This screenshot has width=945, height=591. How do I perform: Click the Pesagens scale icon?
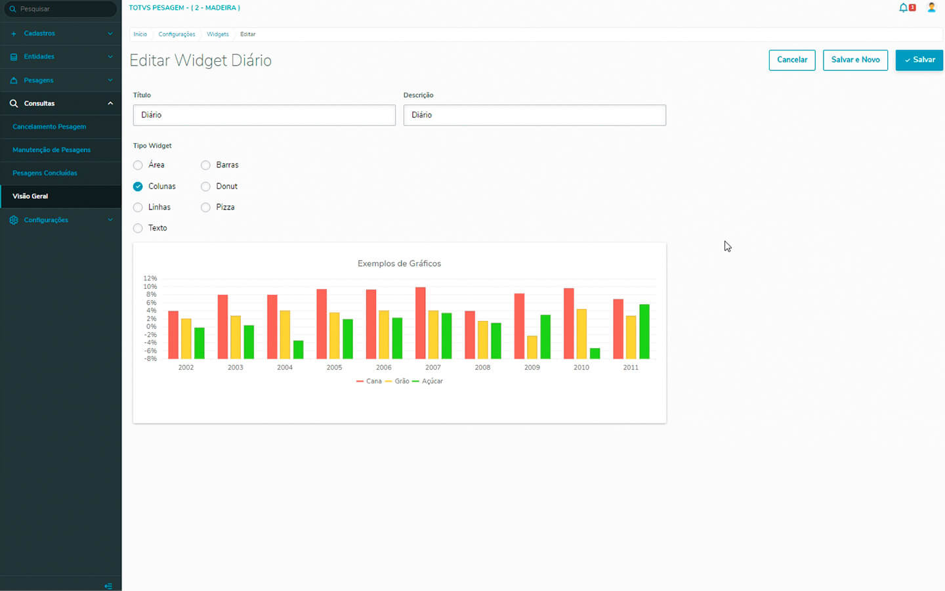point(14,80)
